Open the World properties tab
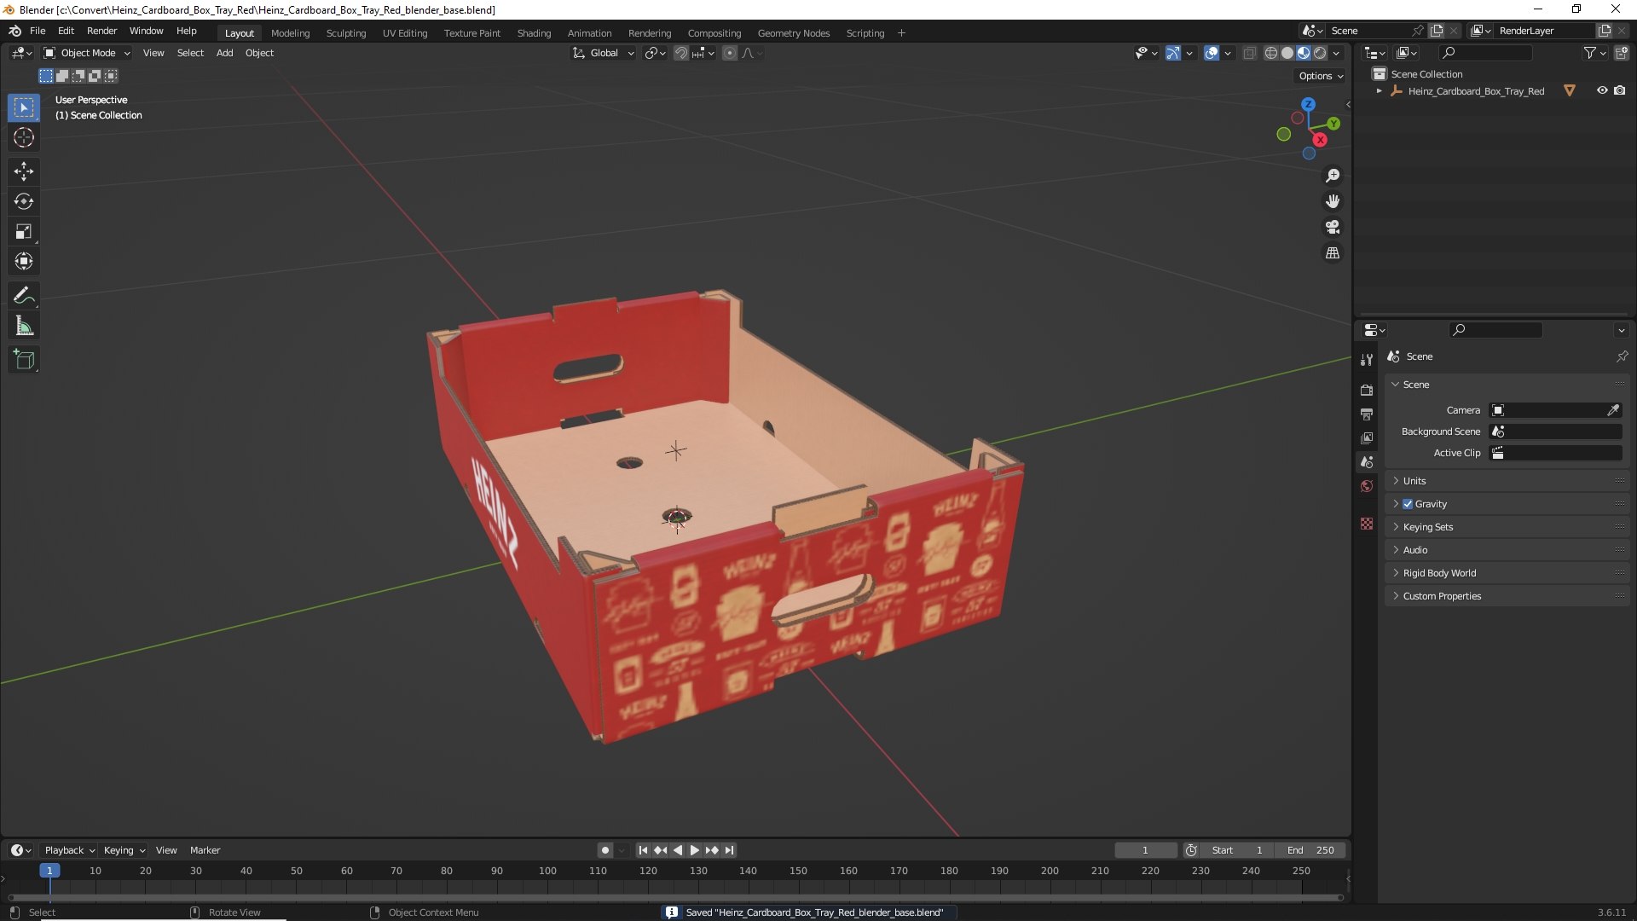 tap(1367, 486)
